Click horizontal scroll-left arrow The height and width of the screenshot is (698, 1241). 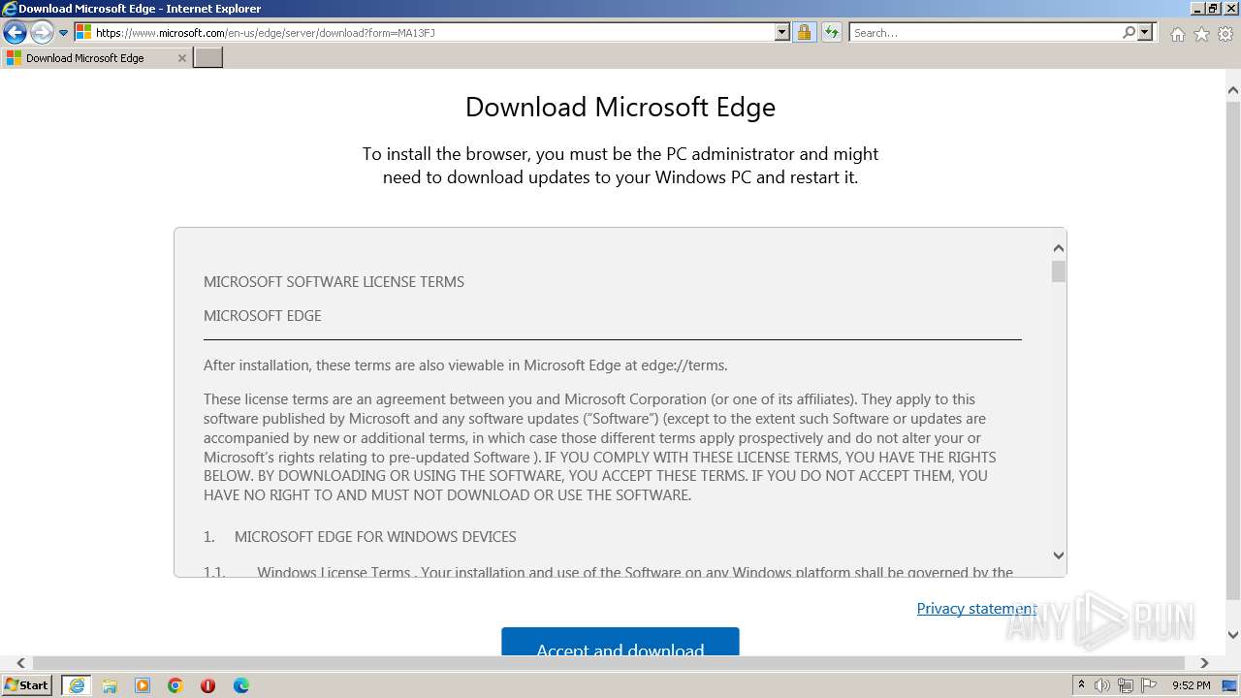tap(21, 663)
